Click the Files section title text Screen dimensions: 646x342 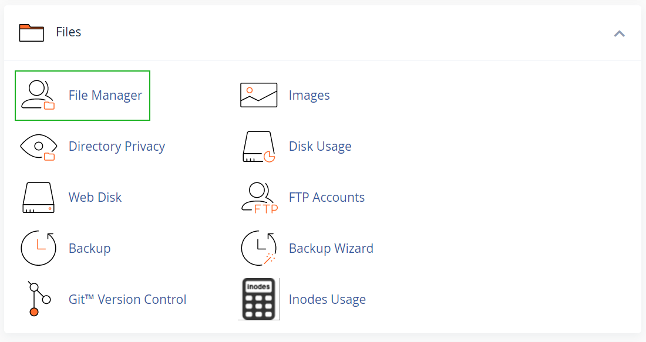point(68,32)
